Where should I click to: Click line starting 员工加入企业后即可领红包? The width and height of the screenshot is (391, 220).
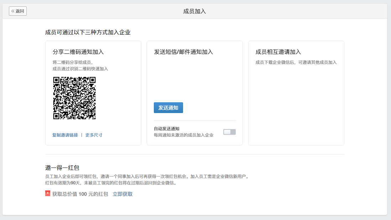point(147,176)
